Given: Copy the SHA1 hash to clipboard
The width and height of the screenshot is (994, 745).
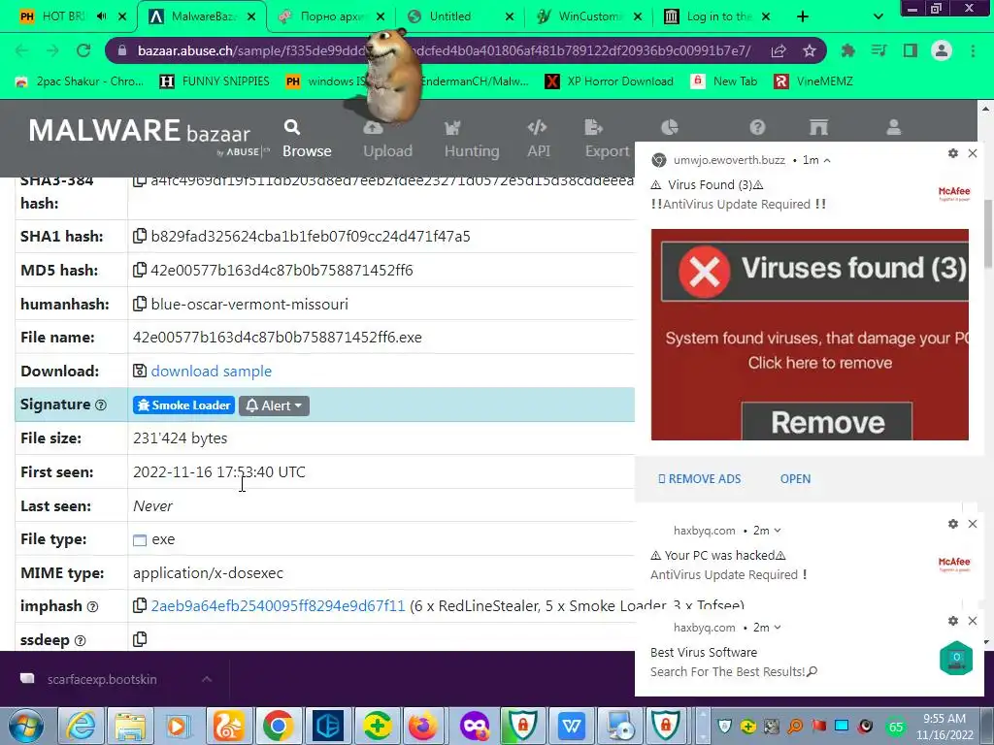Looking at the screenshot, I should pos(140,236).
